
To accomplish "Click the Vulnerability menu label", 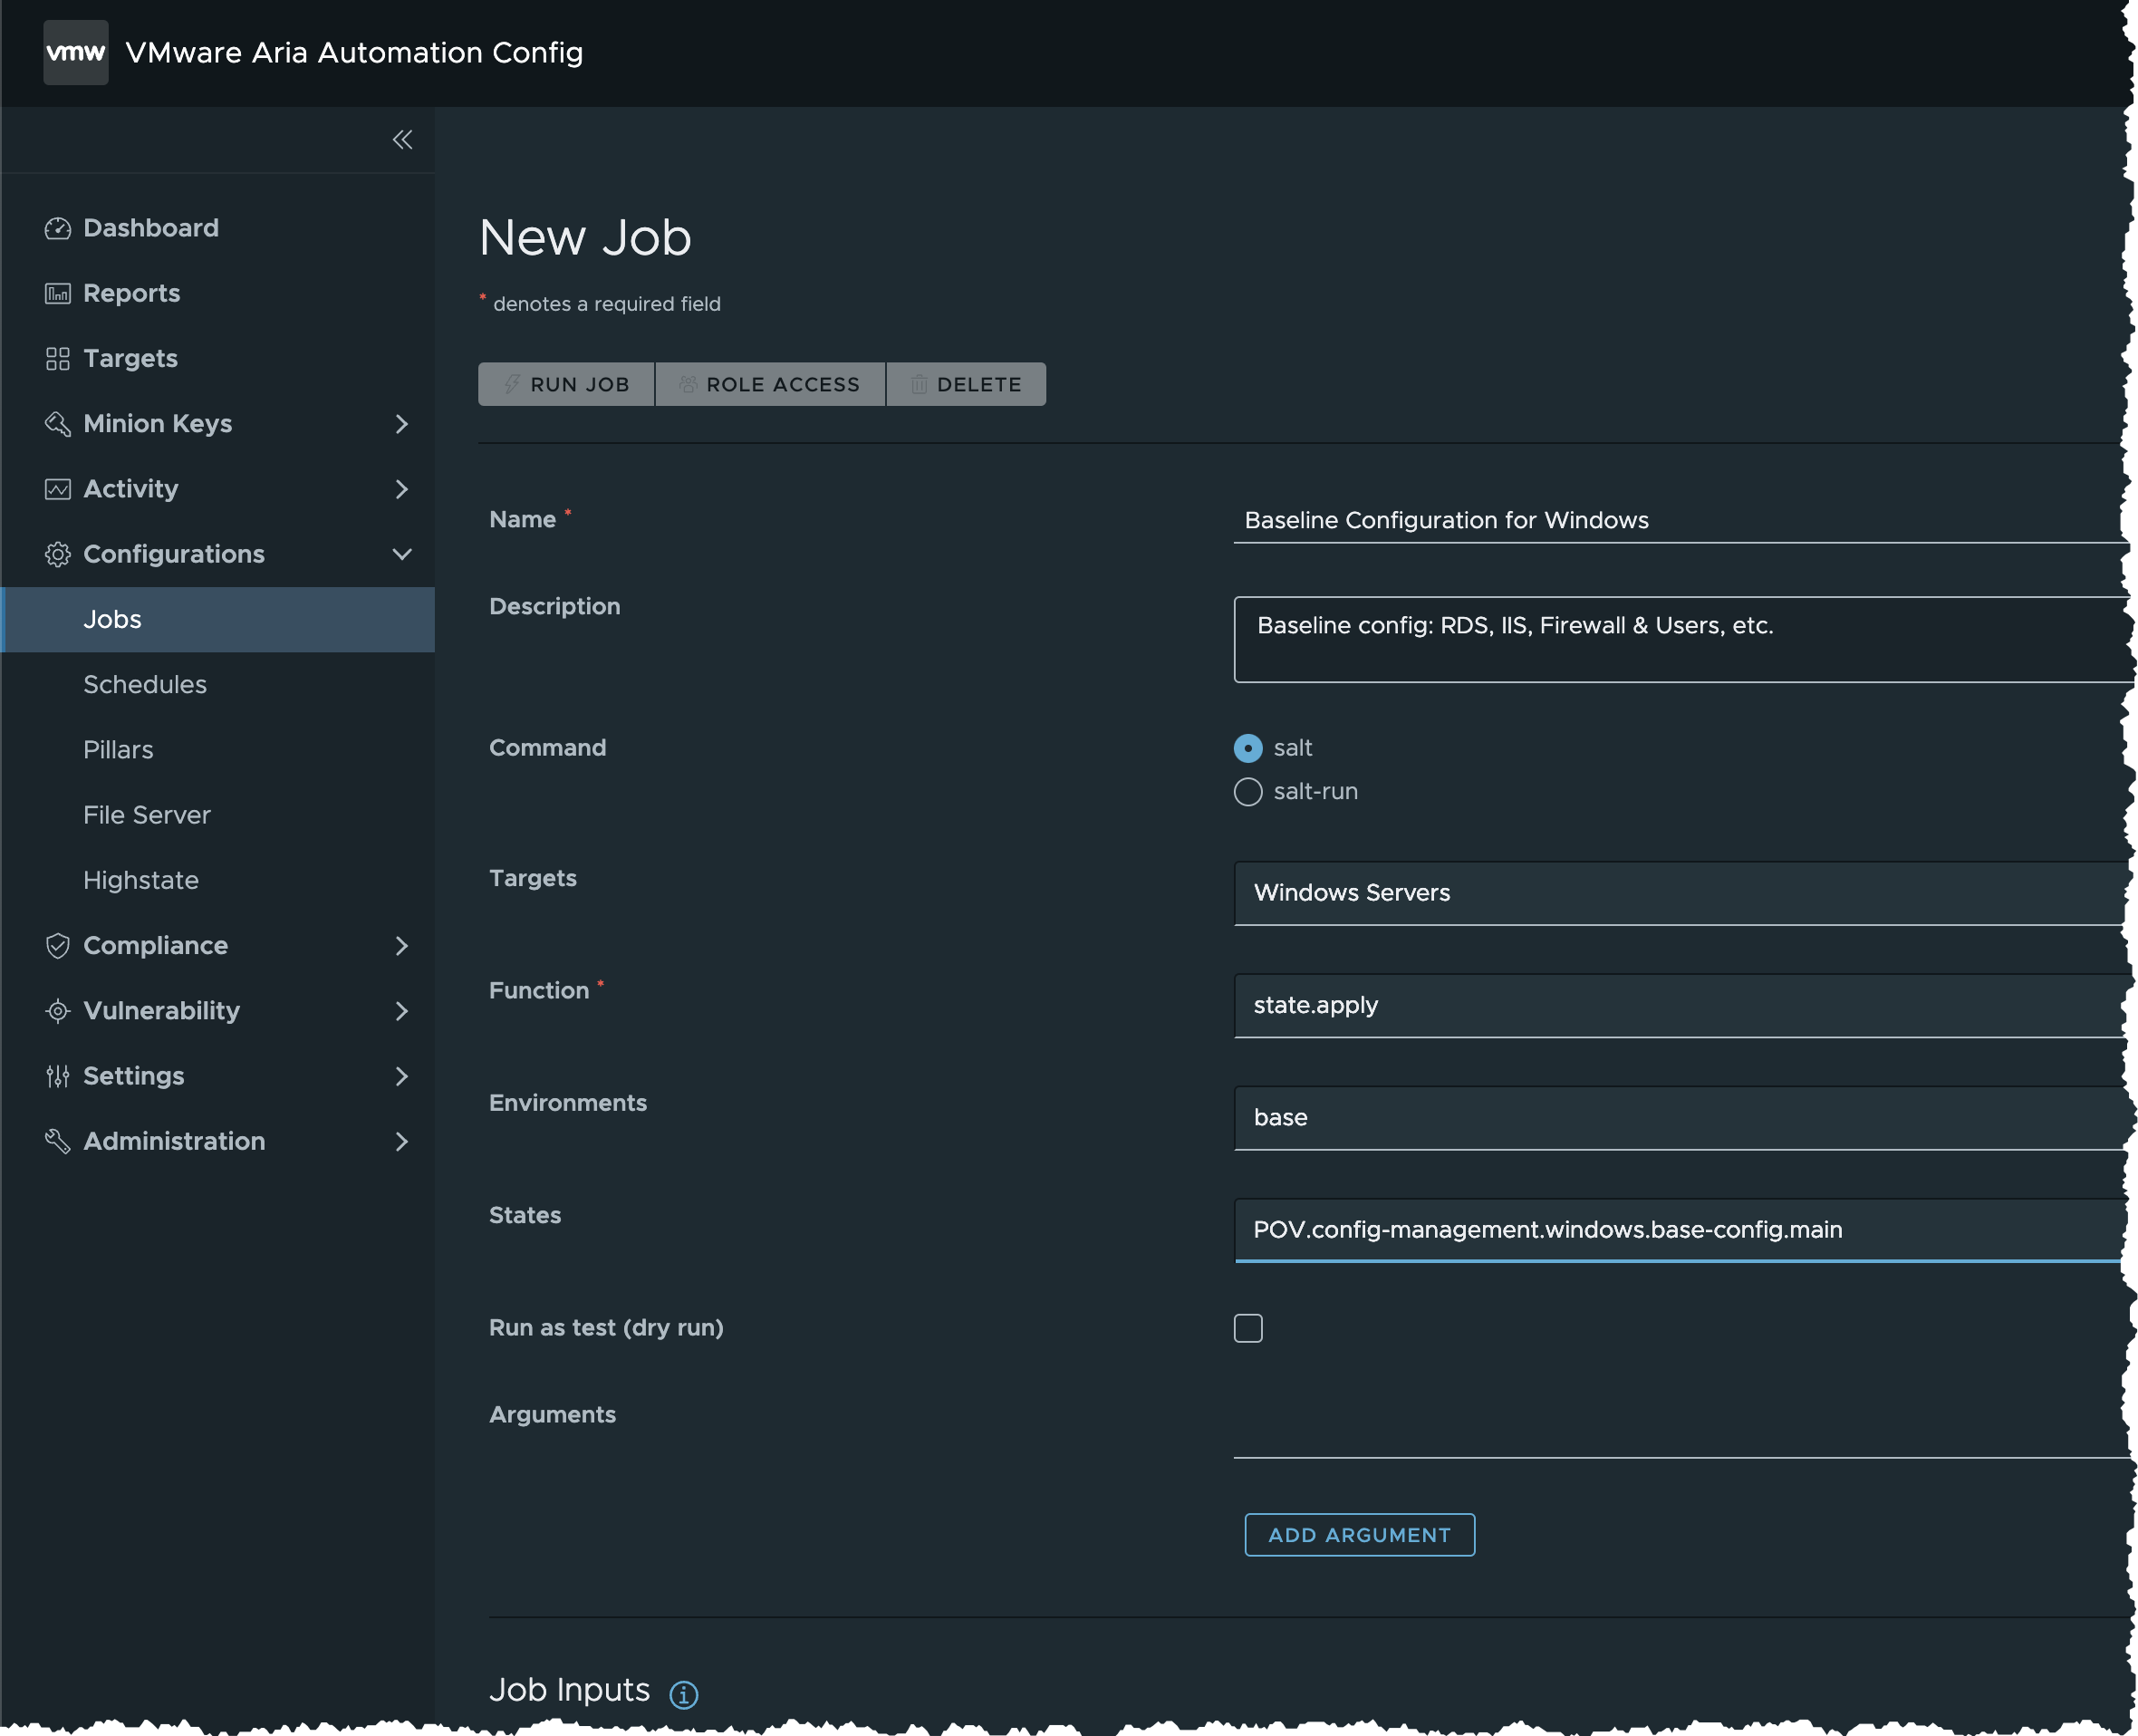I will coord(162,1011).
